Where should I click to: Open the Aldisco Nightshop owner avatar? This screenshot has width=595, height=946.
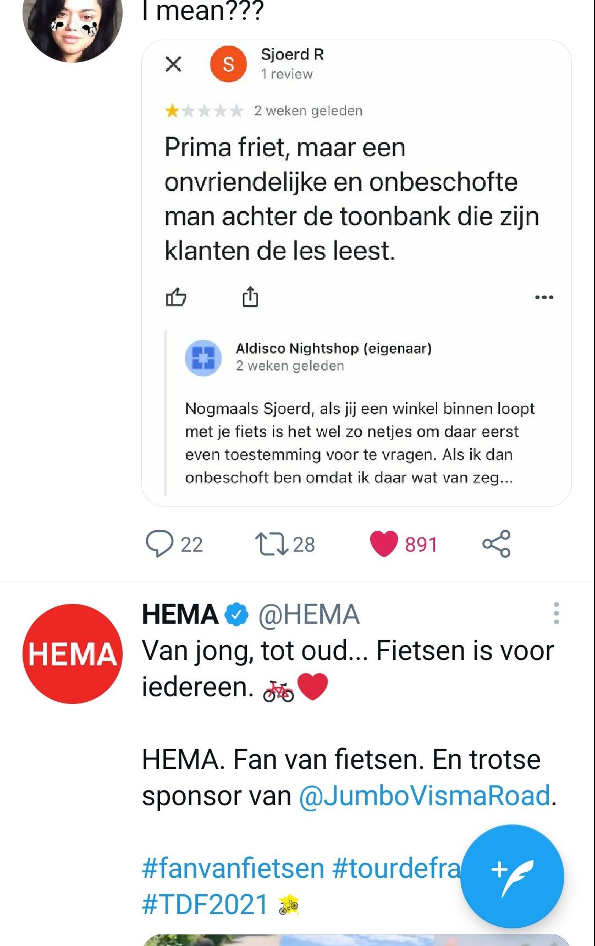(203, 358)
